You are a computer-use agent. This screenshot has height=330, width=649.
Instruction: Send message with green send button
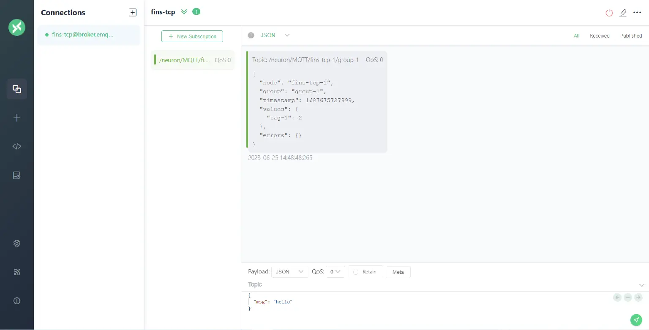point(636,320)
